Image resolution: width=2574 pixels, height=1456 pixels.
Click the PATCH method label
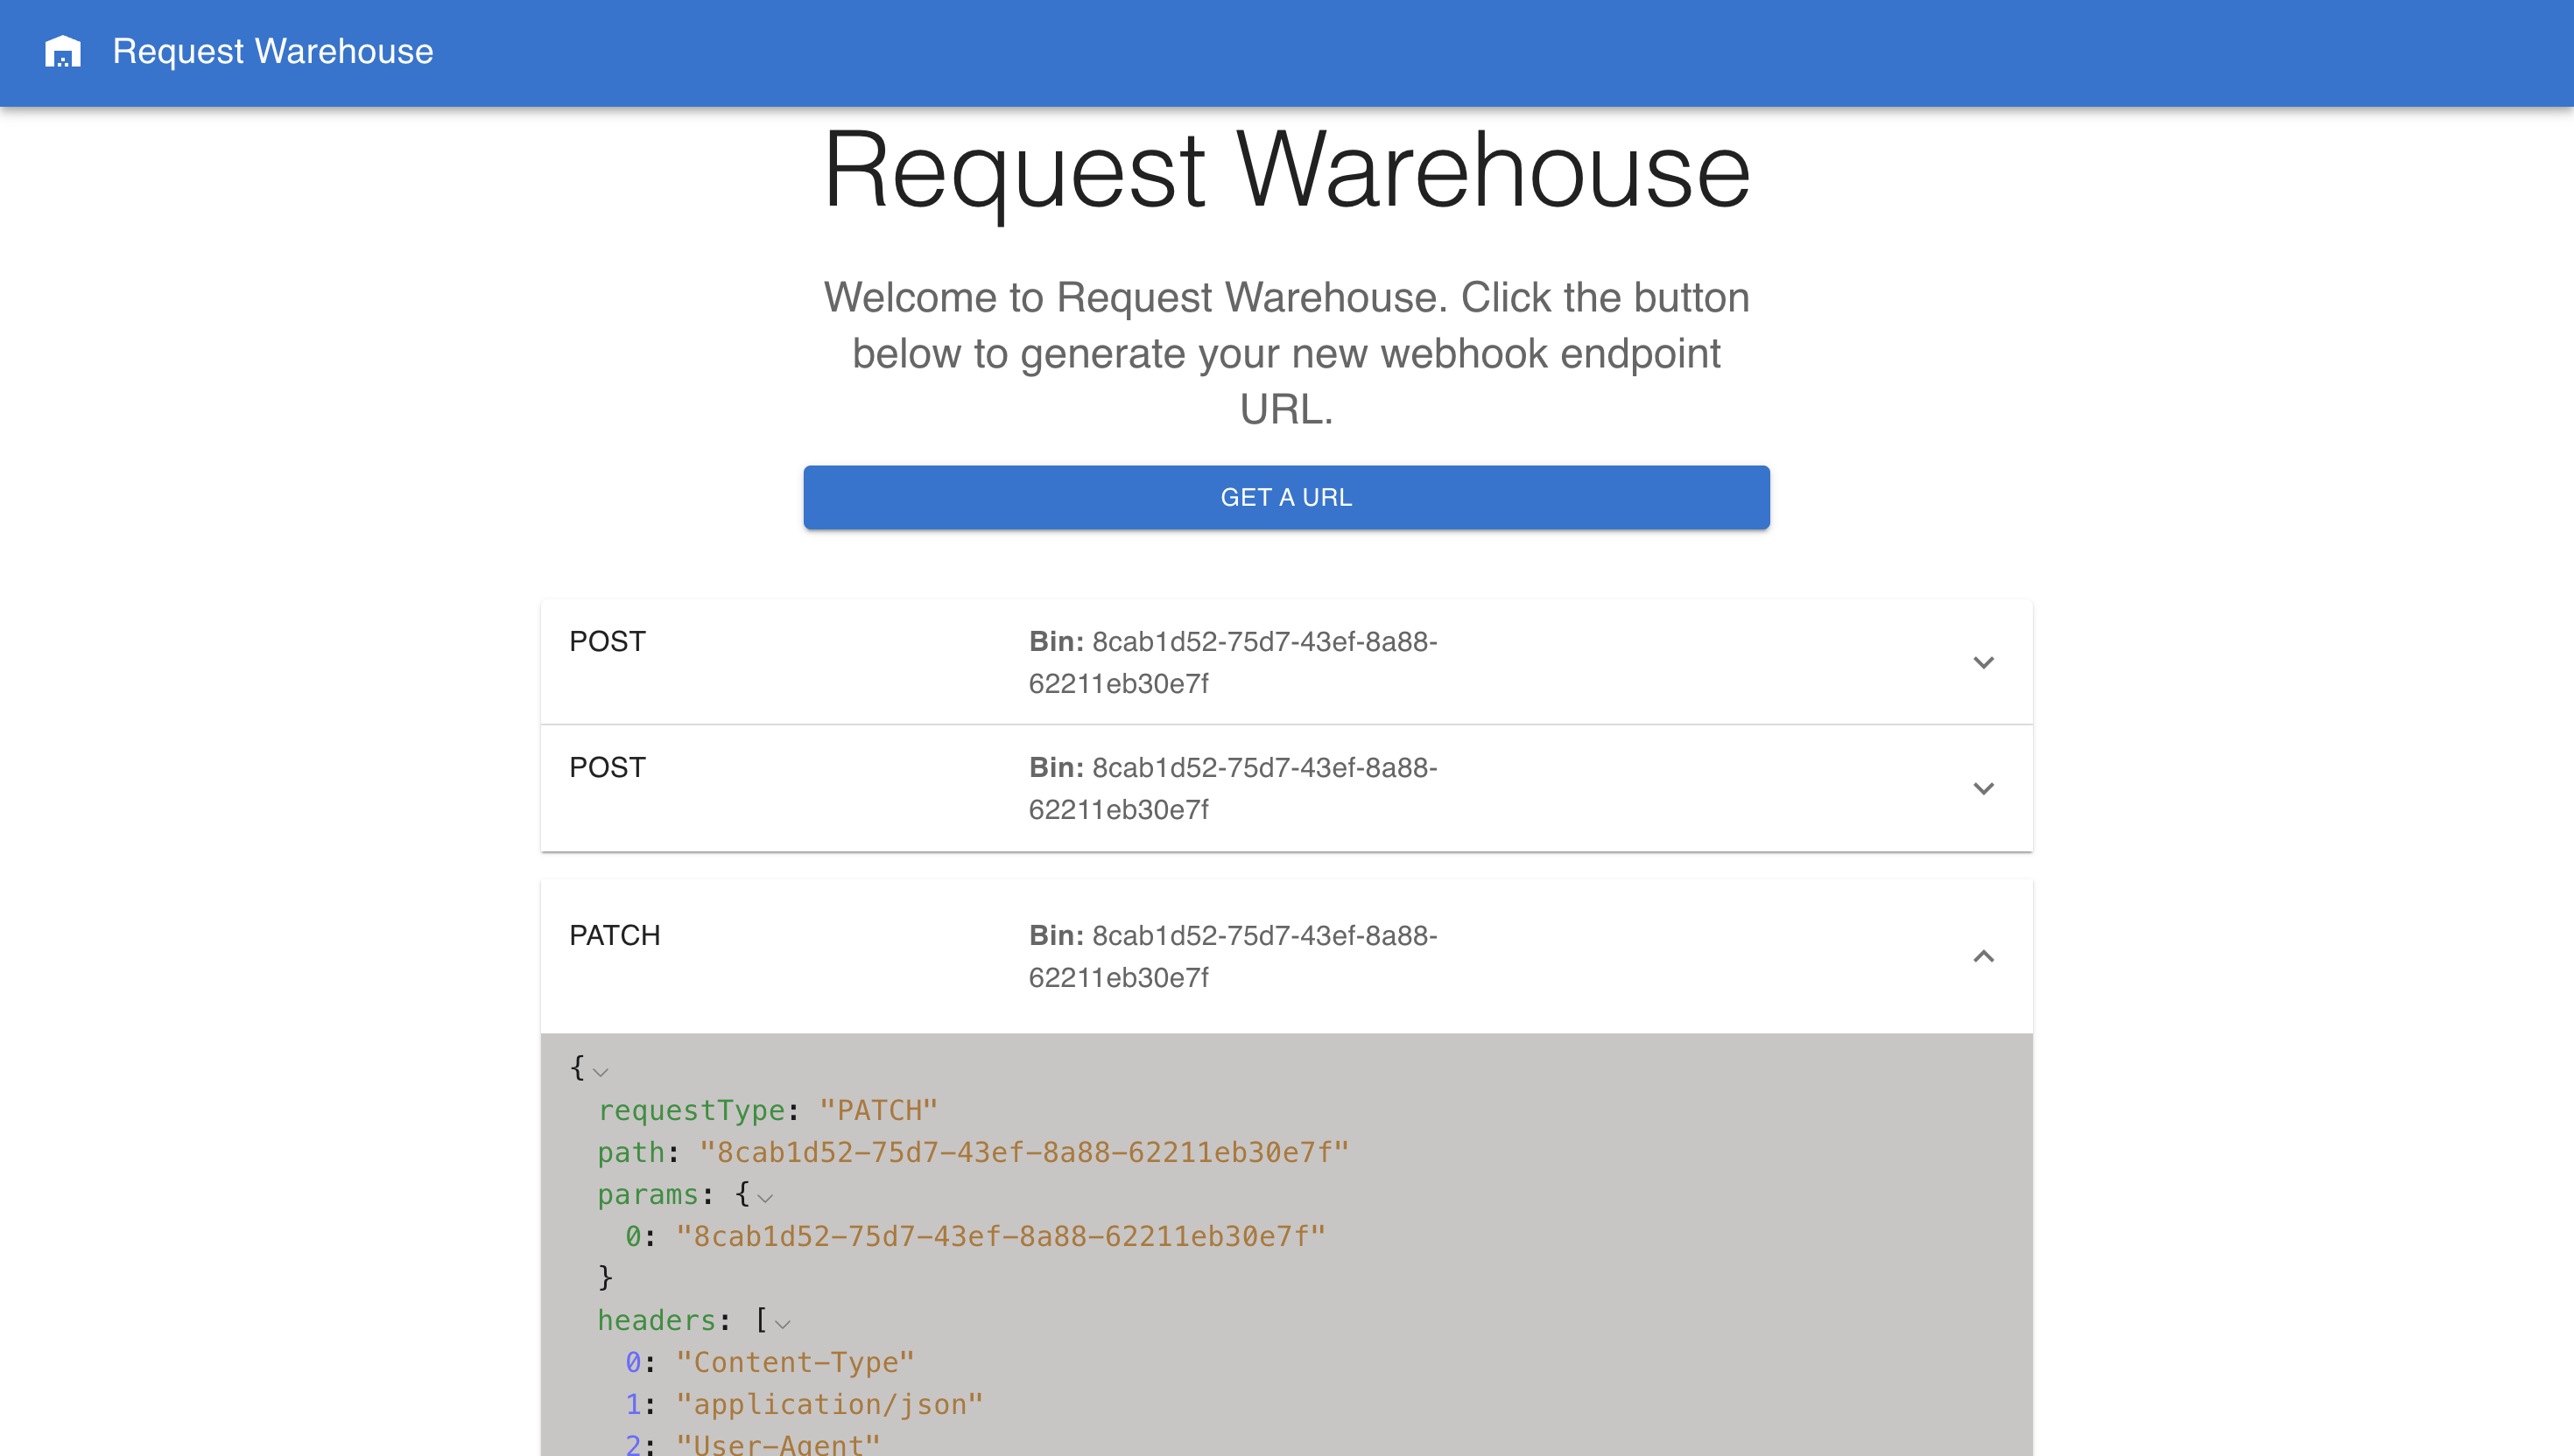click(615, 936)
